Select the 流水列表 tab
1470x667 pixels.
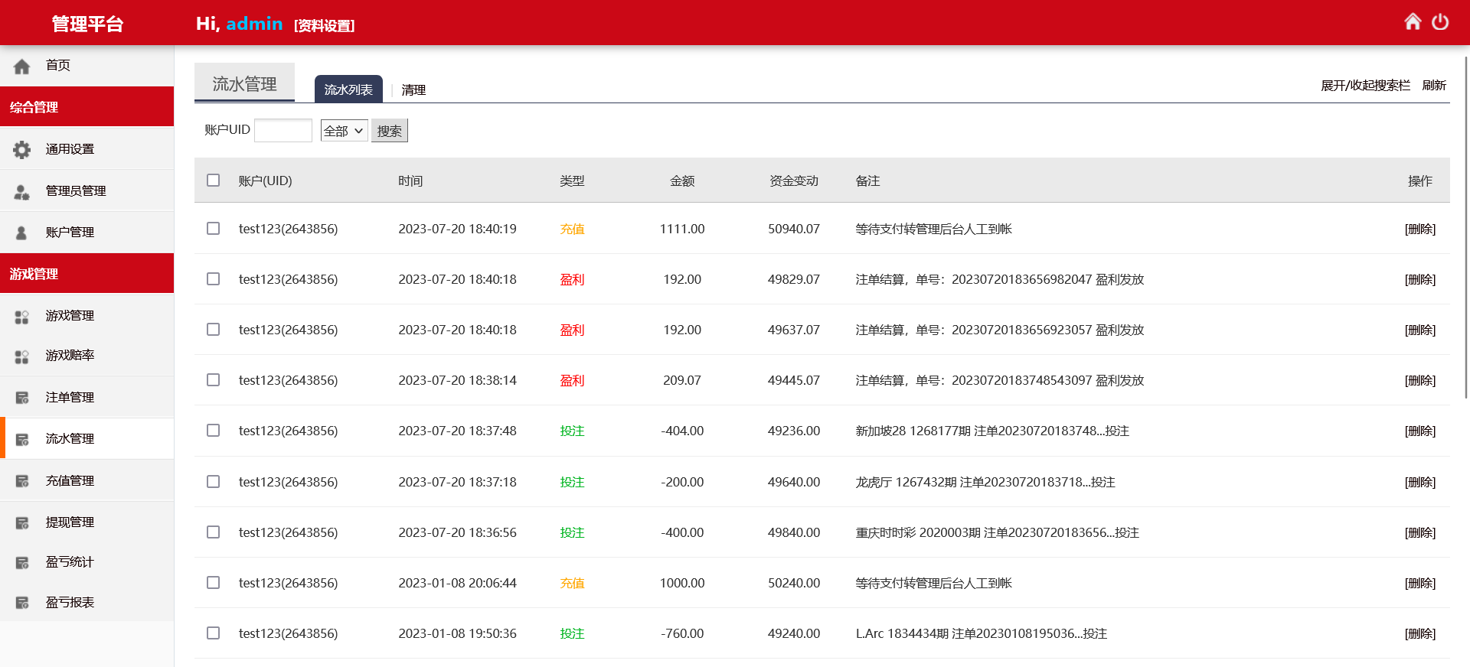click(348, 89)
